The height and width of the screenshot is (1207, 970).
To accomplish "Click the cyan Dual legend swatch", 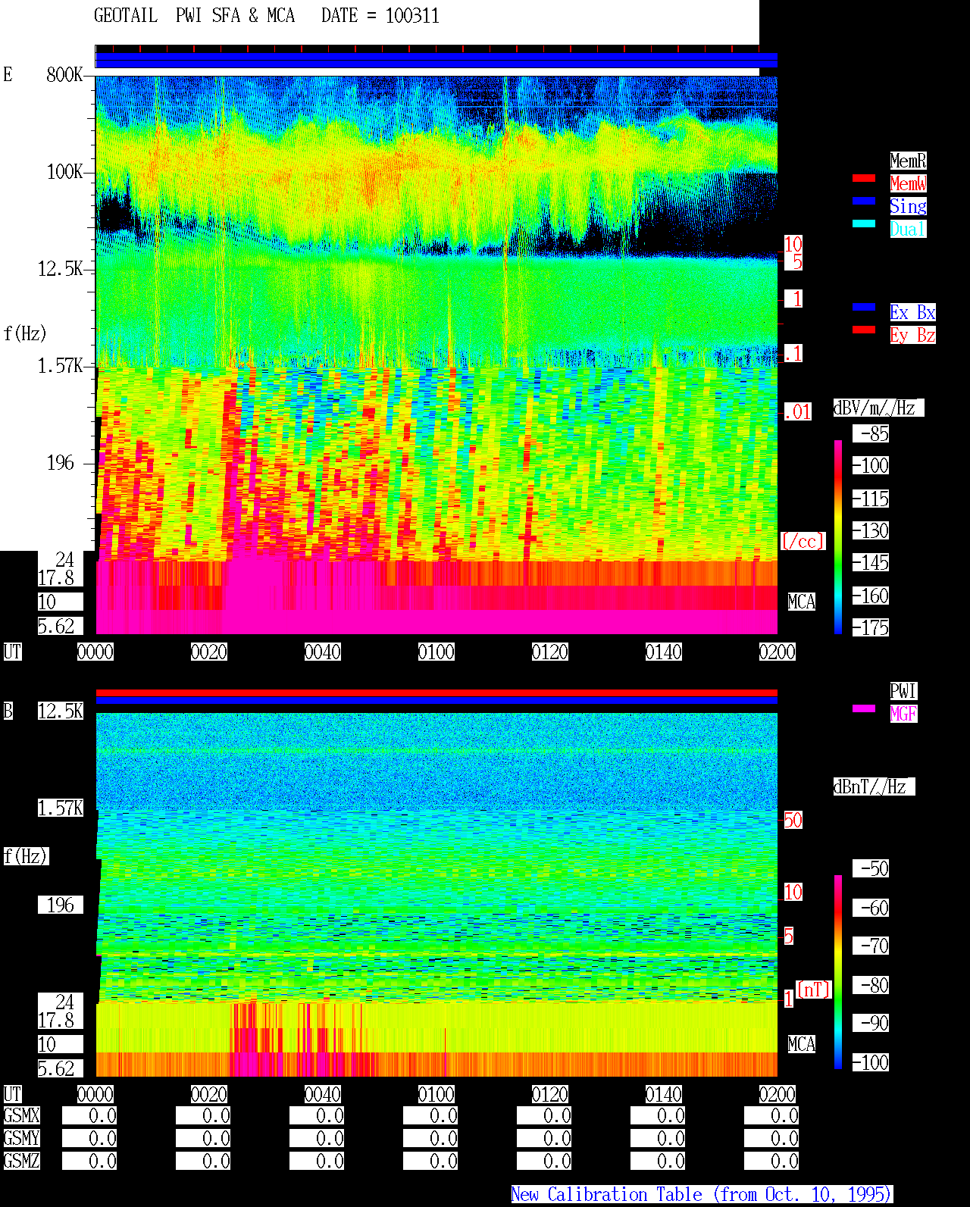I will [x=864, y=224].
